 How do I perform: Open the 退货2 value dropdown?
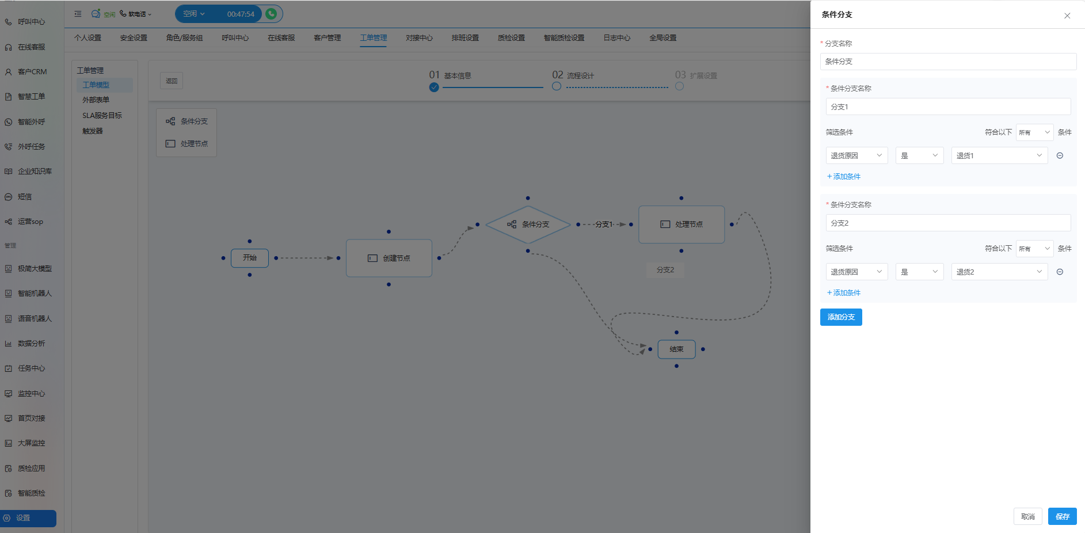pyautogui.click(x=999, y=272)
